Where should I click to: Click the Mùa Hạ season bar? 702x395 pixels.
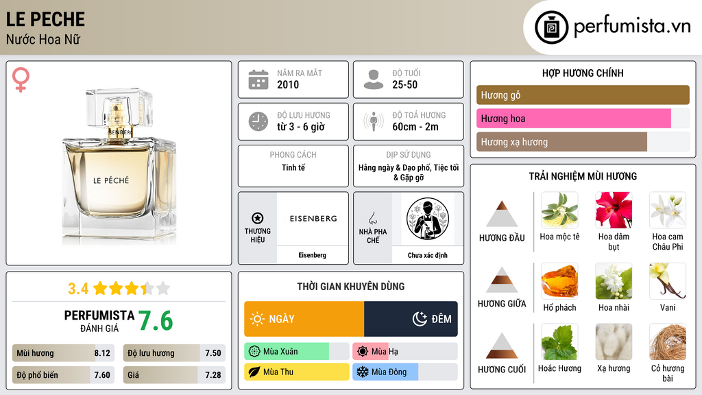pyautogui.click(x=405, y=352)
